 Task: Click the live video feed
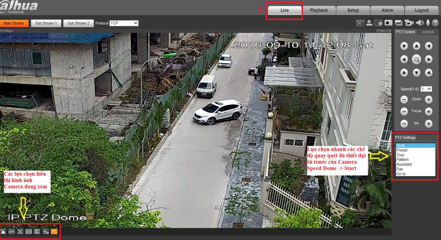point(196,130)
